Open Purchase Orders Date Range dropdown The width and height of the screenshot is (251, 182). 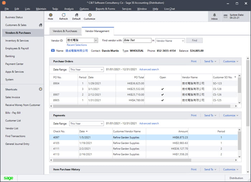point(86,70)
